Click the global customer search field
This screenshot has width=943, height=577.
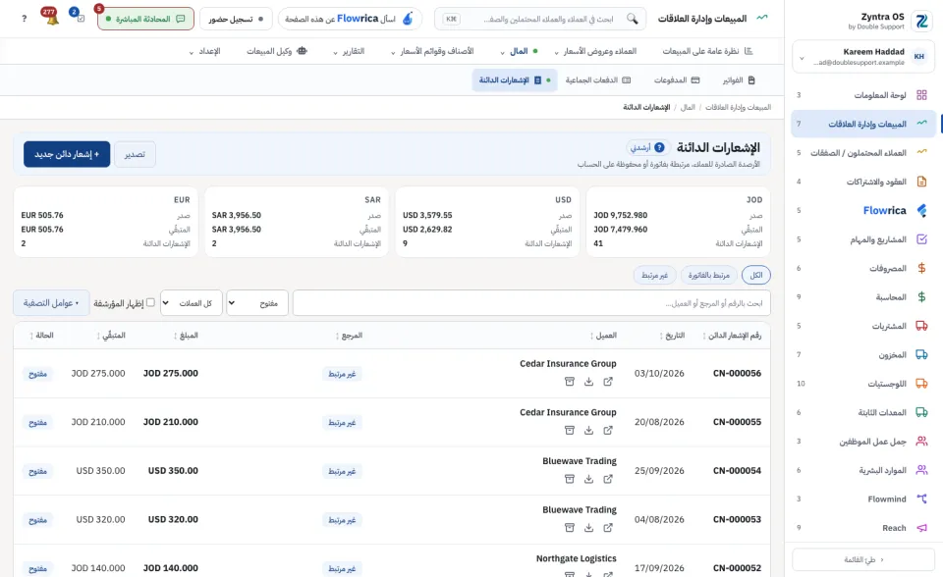[x=540, y=19]
